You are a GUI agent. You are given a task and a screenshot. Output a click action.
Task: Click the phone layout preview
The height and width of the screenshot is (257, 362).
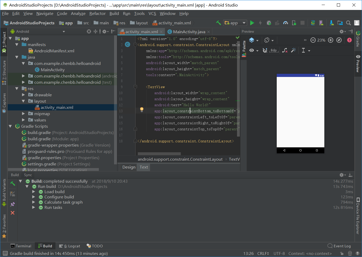pyautogui.click(x=301, y=113)
